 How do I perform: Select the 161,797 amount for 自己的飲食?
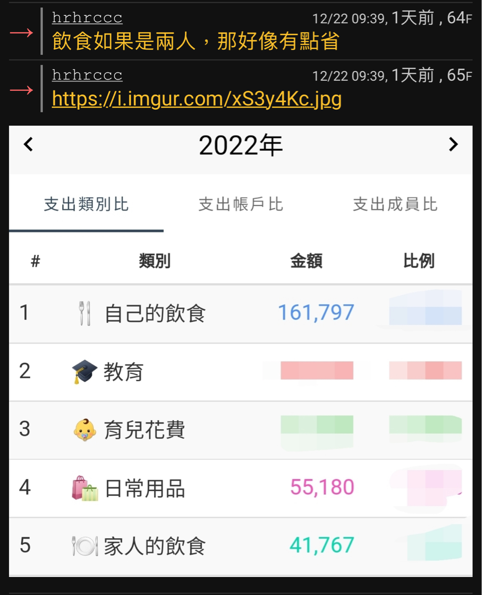316,312
